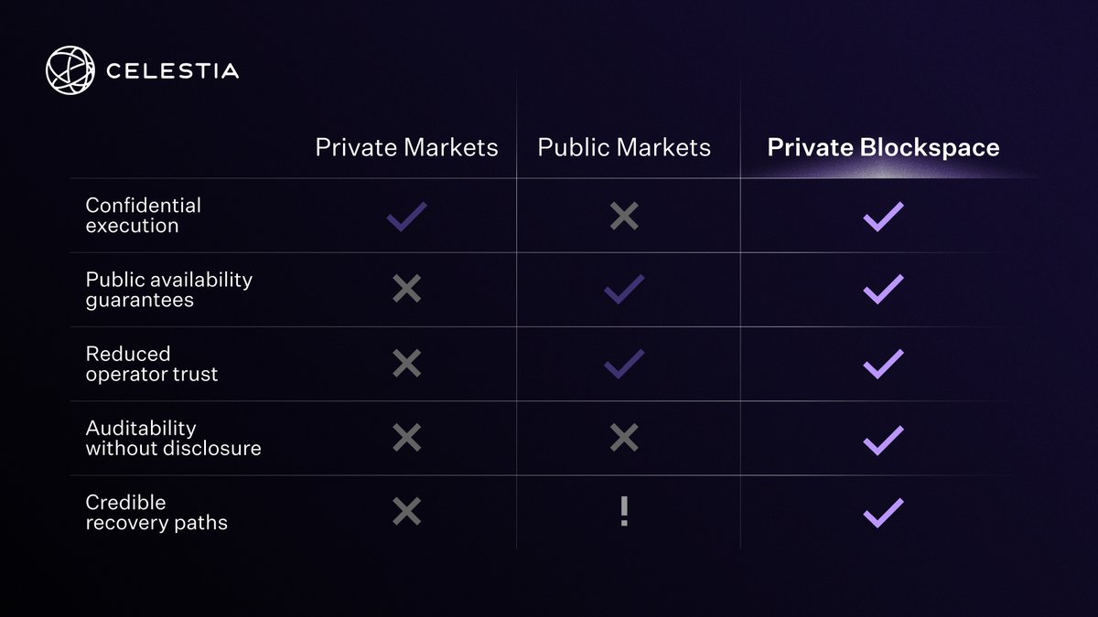1098x617 pixels.
Task: Click Public Markets checkmark for Reduced operator trust
Action: (624, 364)
